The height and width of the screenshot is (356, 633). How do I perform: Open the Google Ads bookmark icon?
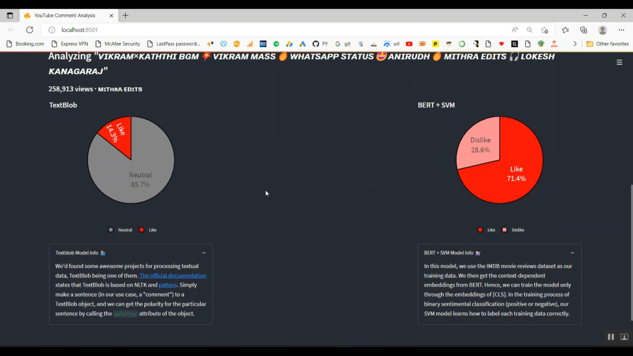[x=303, y=44]
